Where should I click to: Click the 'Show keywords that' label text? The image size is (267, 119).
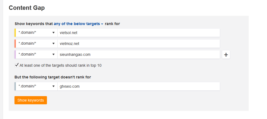(34, 24)
